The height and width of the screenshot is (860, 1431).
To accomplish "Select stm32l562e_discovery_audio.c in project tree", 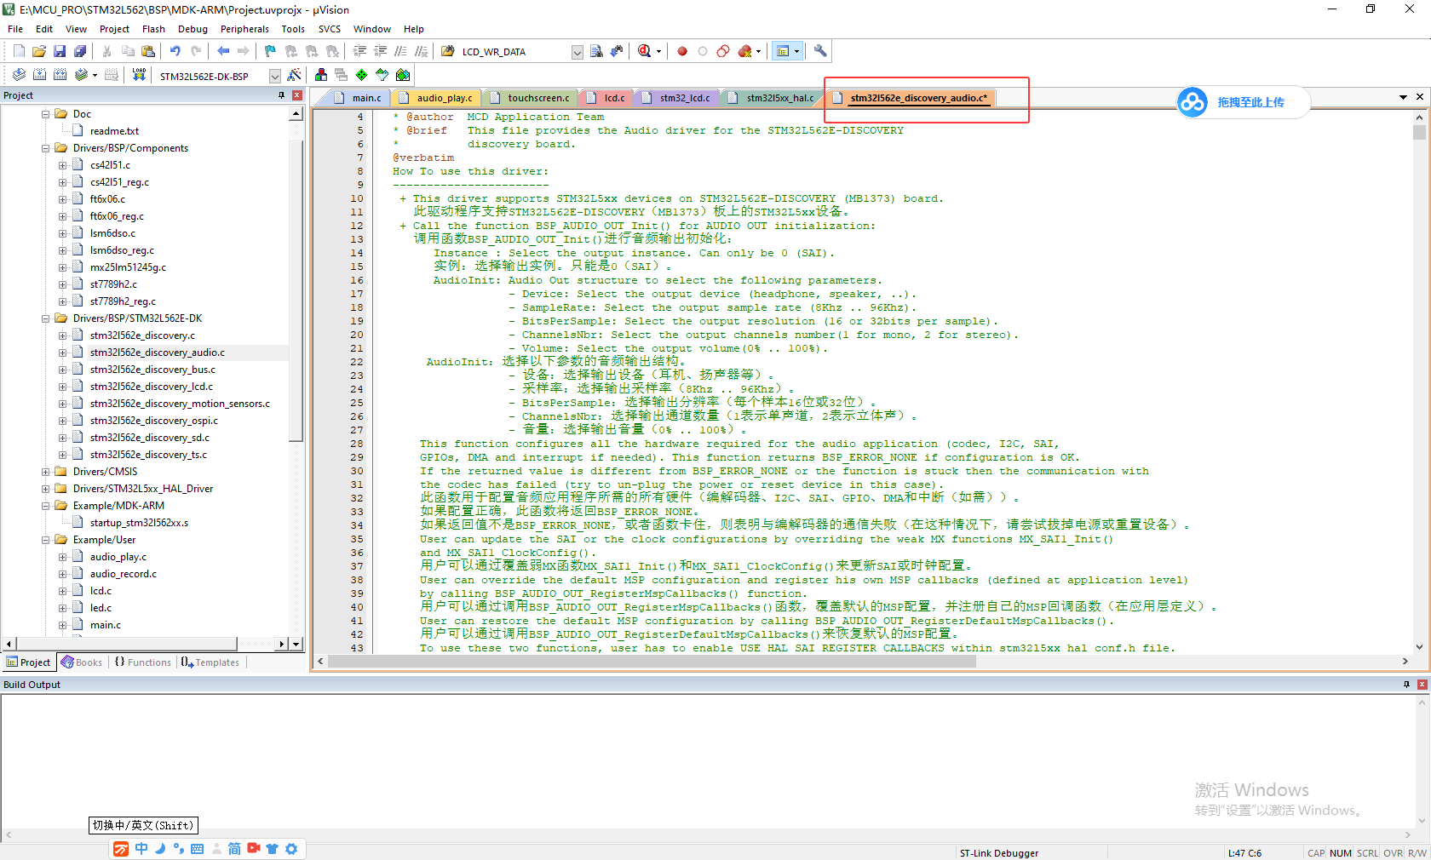I will (158, 353).
